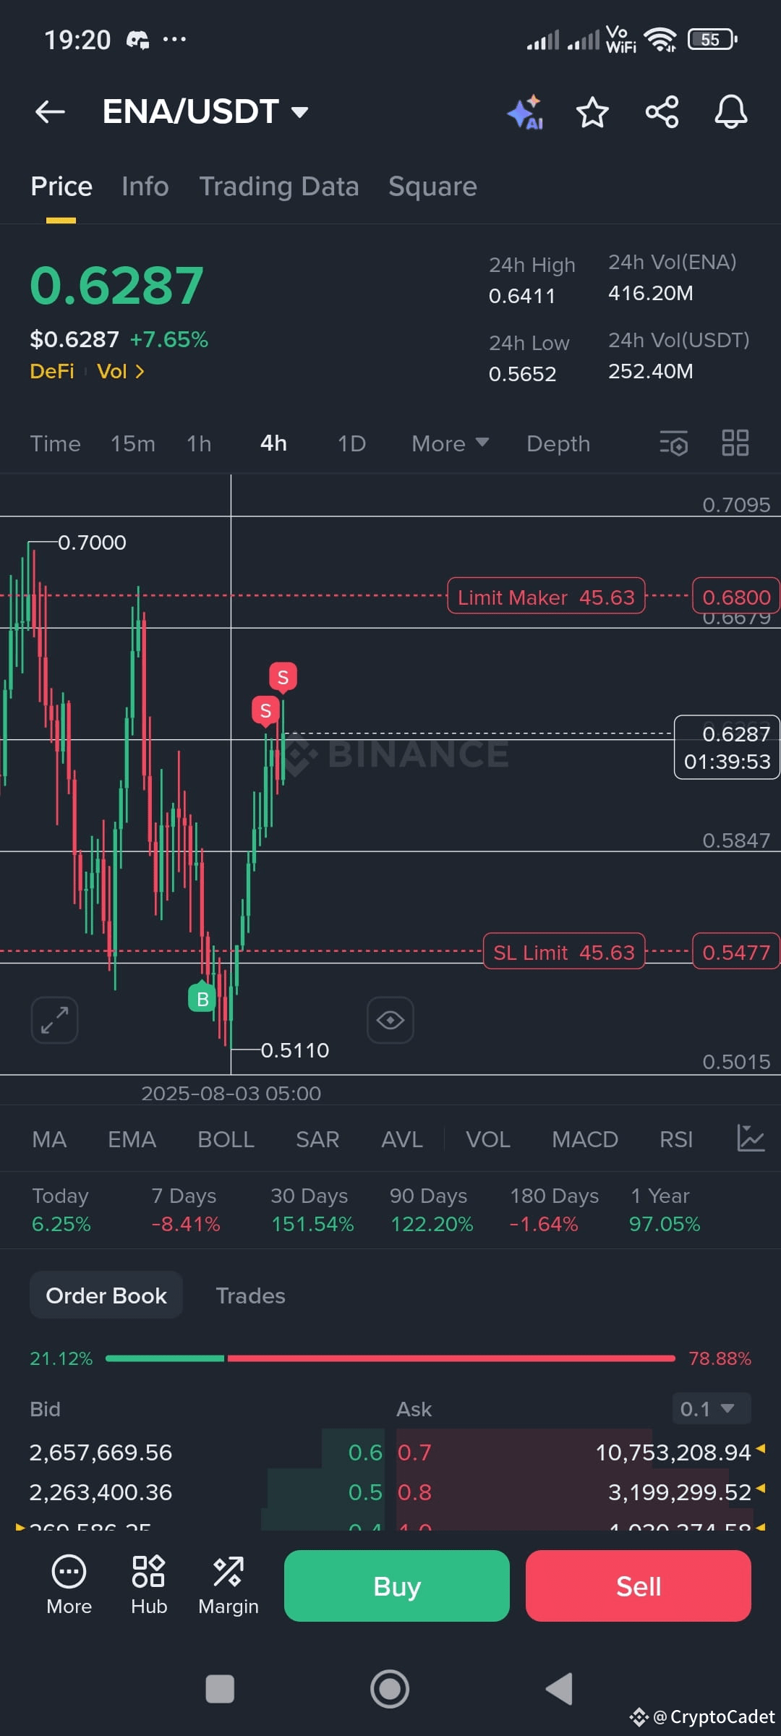The width and height of the screenshot is (781, 1736).
Task: Go back using the top-left arrow
Action: [x=50, y=112]
